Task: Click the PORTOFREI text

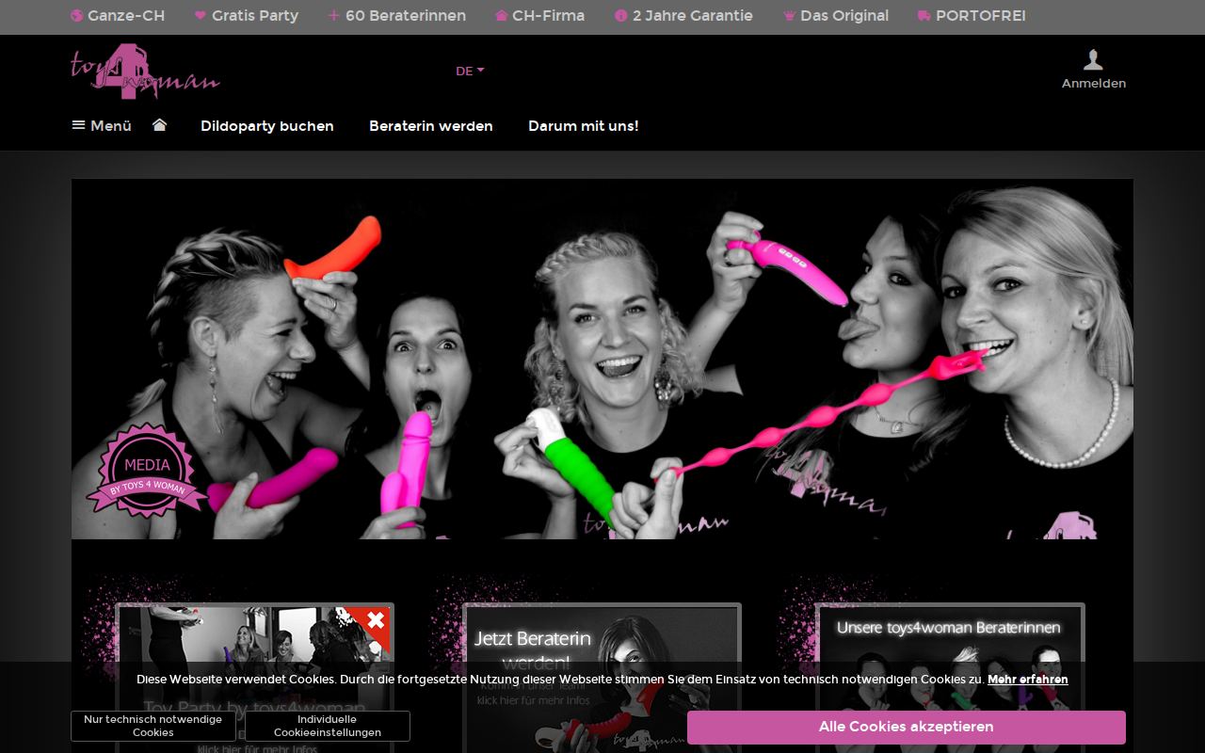Action: click(x=981, y=16)
